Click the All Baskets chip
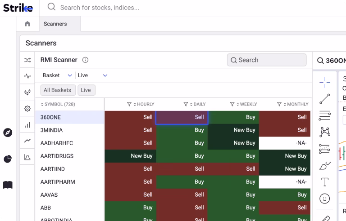This screenshot has width=346, height=221. pyautogui.click(x=58, y=90)
